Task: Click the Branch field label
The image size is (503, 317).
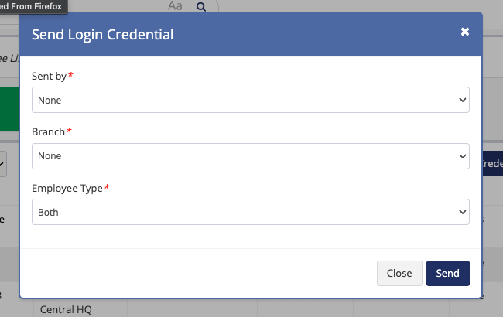Action: coord(48,131)
